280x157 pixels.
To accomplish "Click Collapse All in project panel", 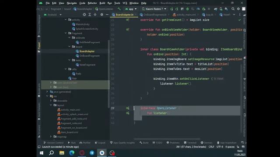I will [x=95, y=14].
